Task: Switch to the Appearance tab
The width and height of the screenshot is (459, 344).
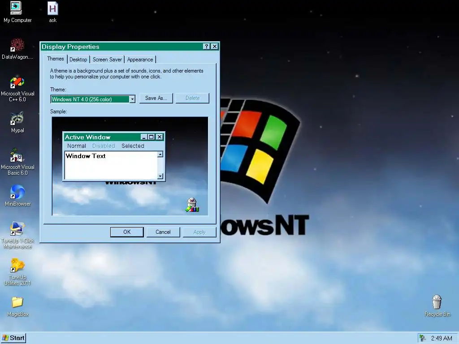Action: coord(140,60)
